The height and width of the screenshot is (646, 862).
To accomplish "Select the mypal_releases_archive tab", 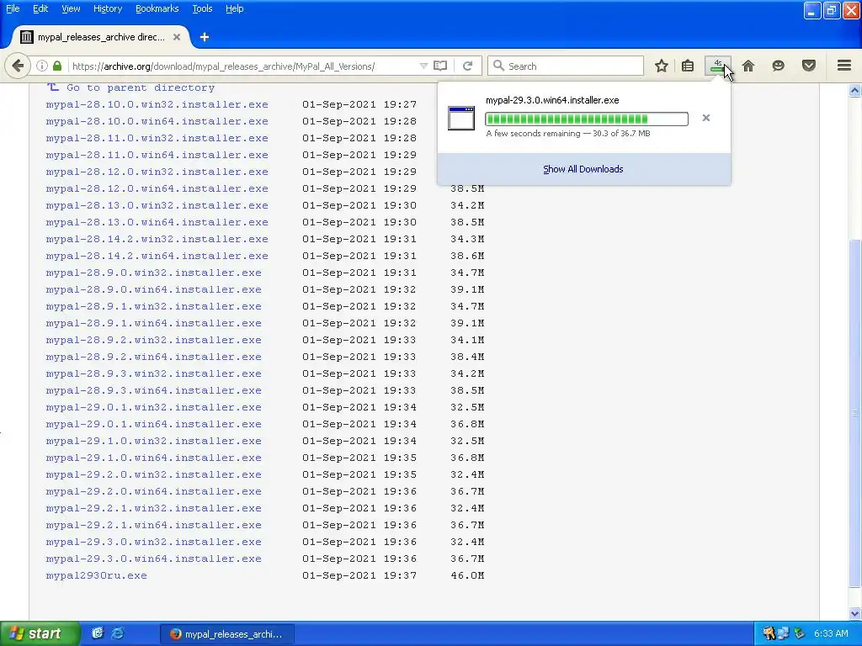I will point(100,37).
